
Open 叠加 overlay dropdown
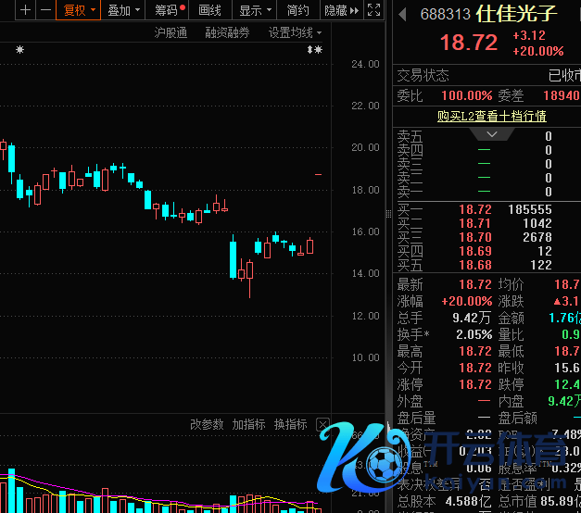(x=123, y=10)
